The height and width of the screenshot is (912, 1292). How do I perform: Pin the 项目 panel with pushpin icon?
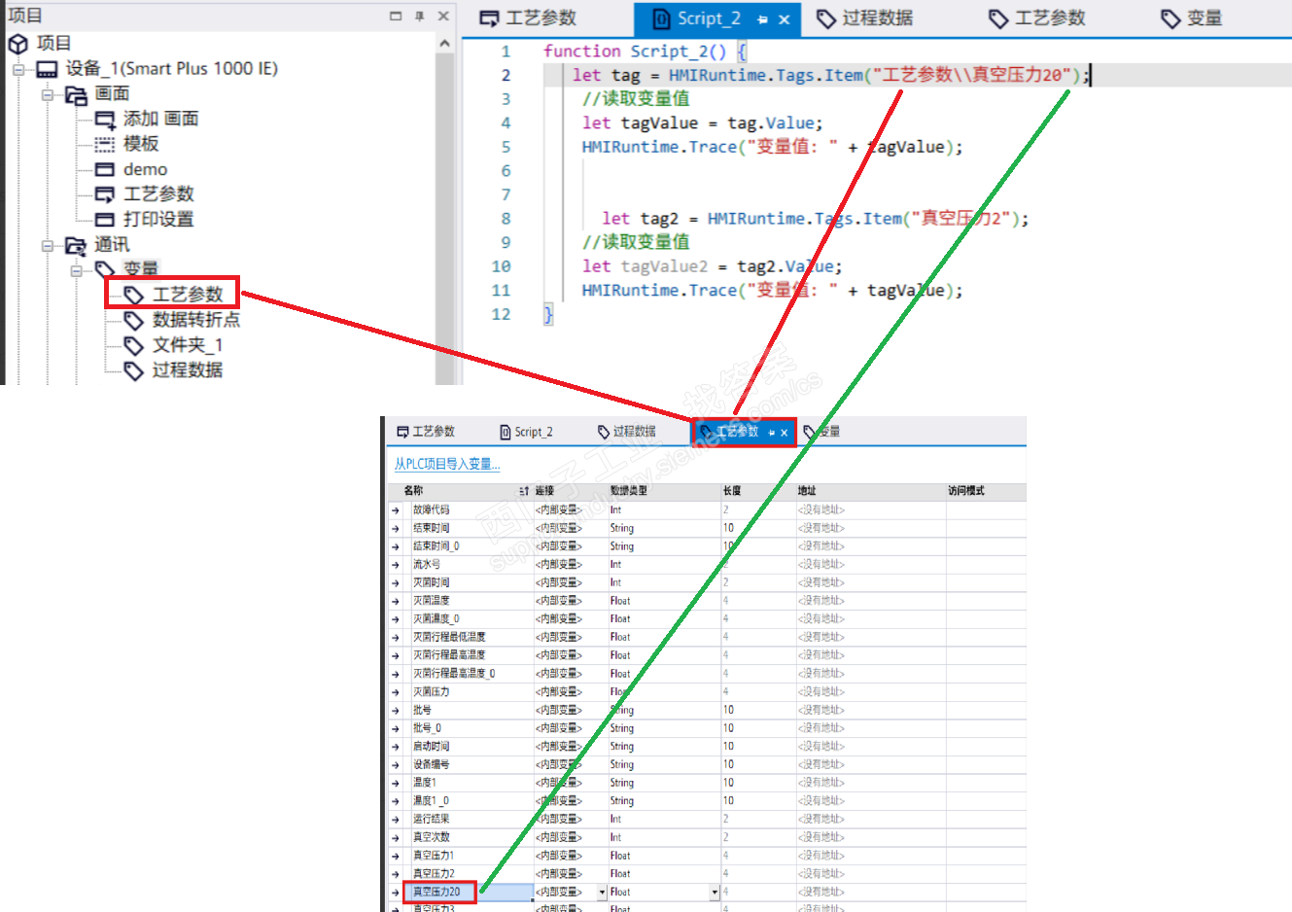click(420, 16)
